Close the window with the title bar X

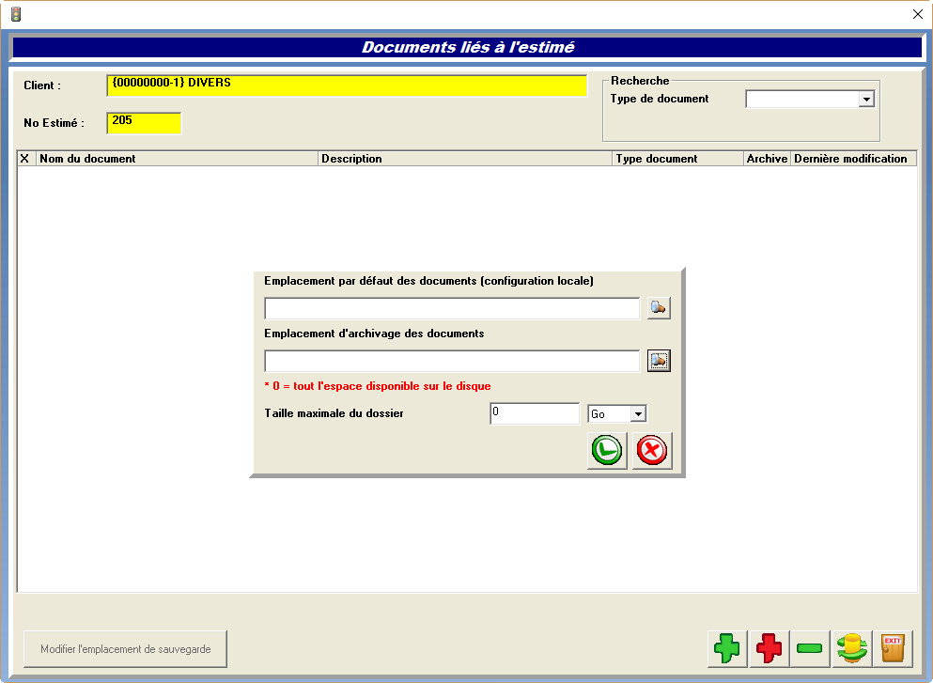tap(918, 14)
